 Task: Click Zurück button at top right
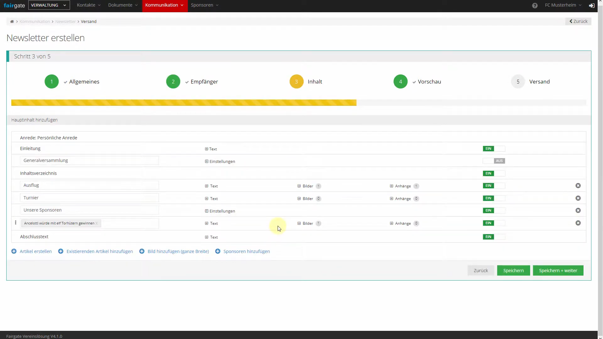578,21
